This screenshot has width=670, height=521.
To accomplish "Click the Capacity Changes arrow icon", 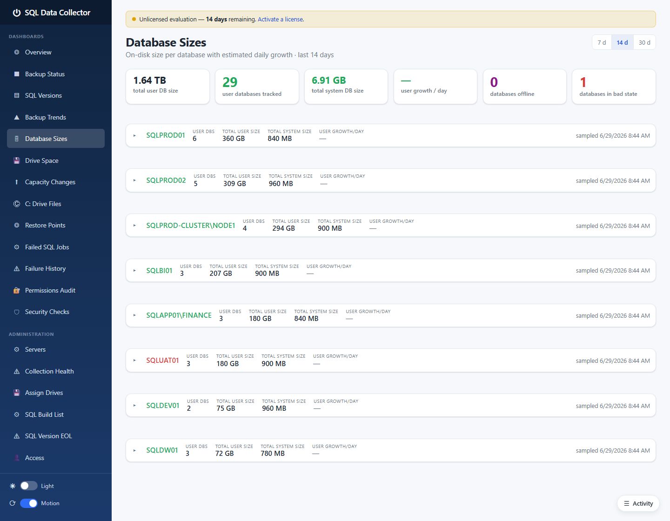I will click(x=17, y=182).
